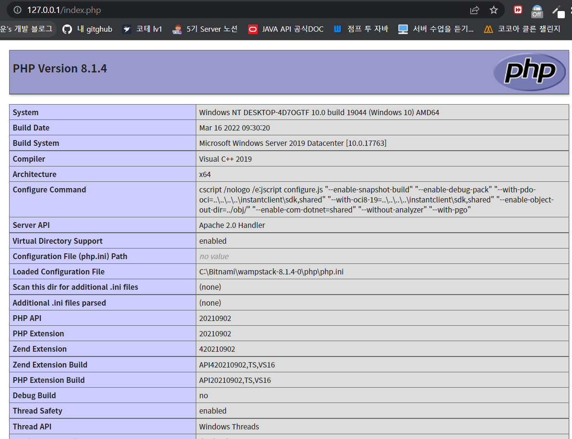572x439 pixels.
Task: Click the x64 architecture value
Action: [x=204, y=174]
